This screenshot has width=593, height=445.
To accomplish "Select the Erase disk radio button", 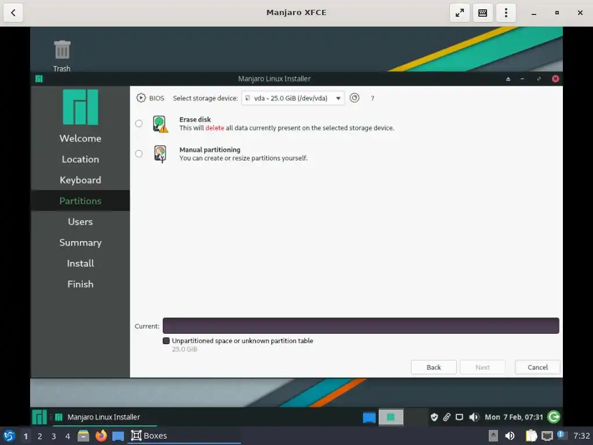I will pos(139,123).
